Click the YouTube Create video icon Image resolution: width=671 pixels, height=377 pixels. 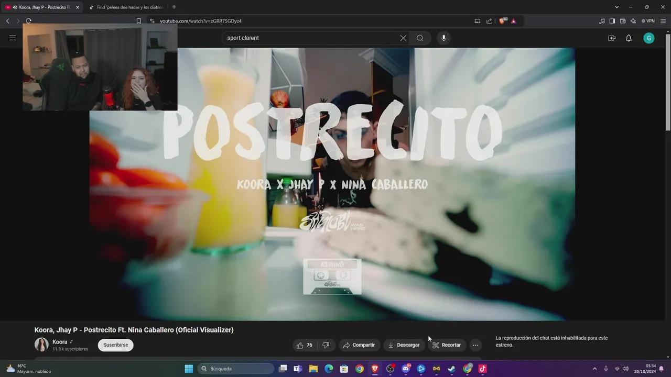[x=611, y=38]
